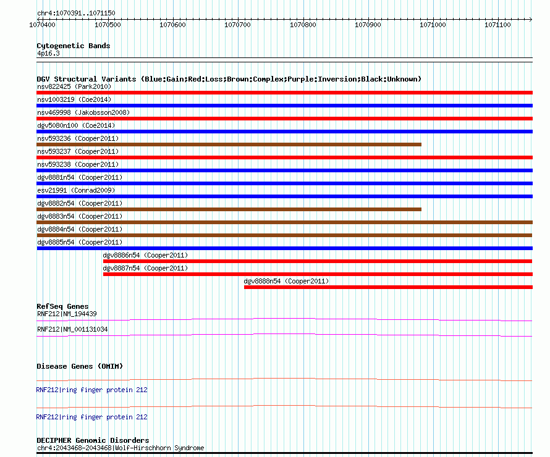The width and height of the screenshot is (550, 457).
Task: Click the red nsv593237 Cooper2011 bar
Action: (284, 157)
